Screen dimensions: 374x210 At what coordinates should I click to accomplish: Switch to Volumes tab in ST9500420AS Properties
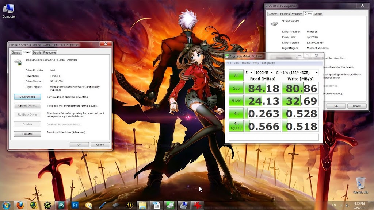pyautogui.click(x=297, y=14)
